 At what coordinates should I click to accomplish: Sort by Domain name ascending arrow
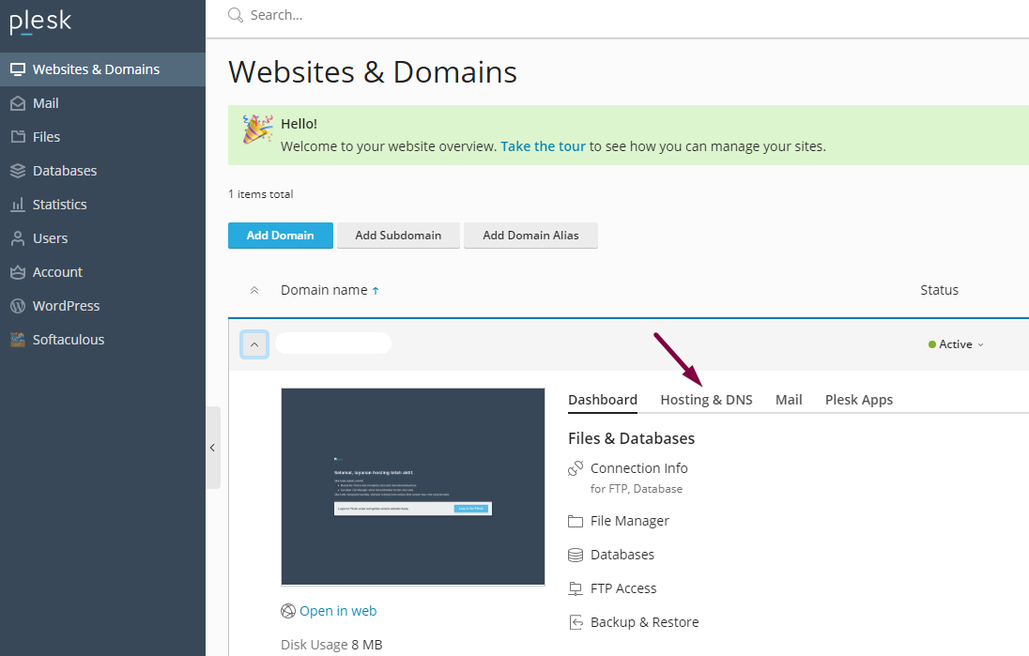(376, 289)
